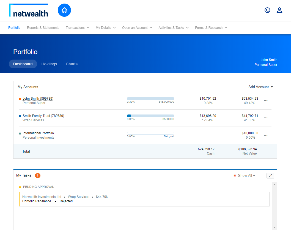
Task: Open the Portfolio nav item
Action: (14, 28)
